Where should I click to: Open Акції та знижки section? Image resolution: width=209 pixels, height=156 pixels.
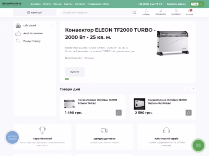click(x=33, y=33)
